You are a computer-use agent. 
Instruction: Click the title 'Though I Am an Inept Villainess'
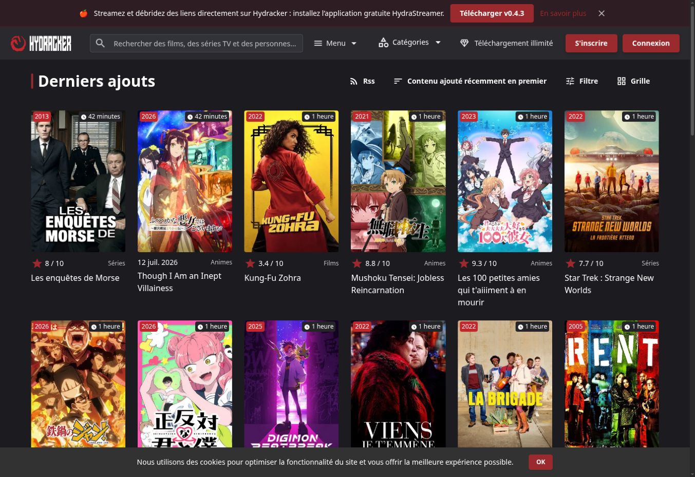[x=179, y=282]
